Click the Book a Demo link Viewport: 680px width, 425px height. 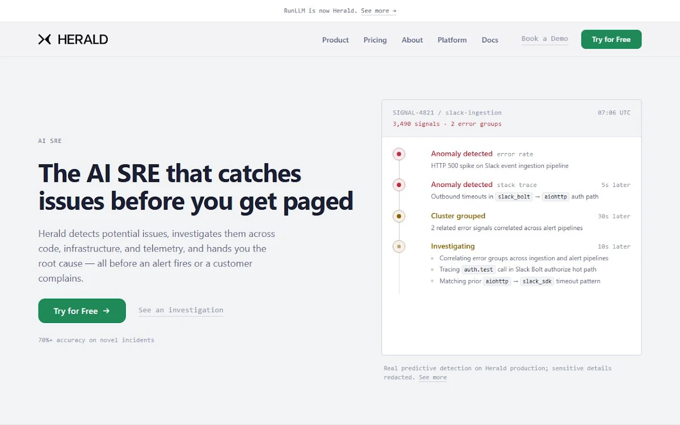pos(545,39)
